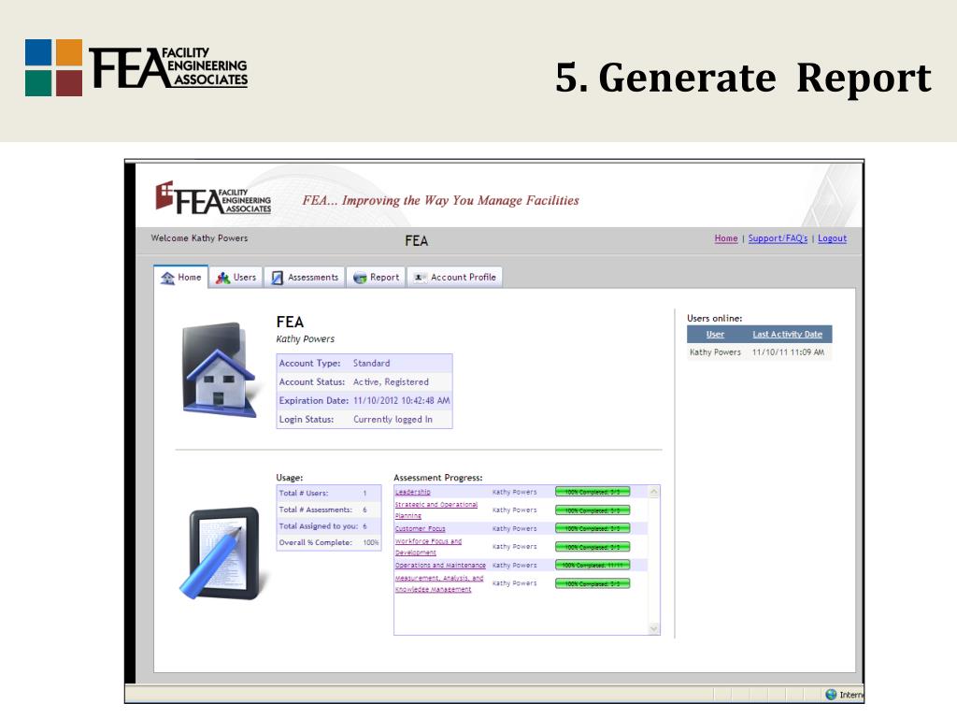Click the large house folder account icon
The height and width of the screenshot is (718, 957).
click(x=219, y=370)
